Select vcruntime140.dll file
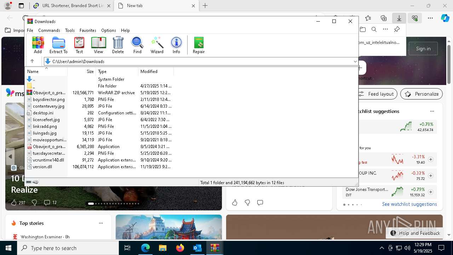Viewport: 453px width, 255px height. tap(99, 160)
